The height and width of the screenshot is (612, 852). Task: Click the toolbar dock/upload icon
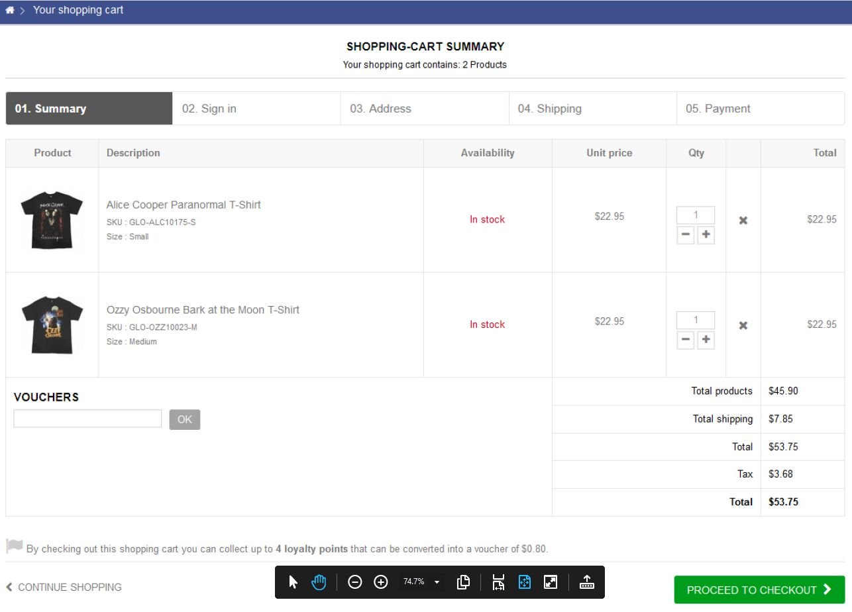[x=587, y=582]
